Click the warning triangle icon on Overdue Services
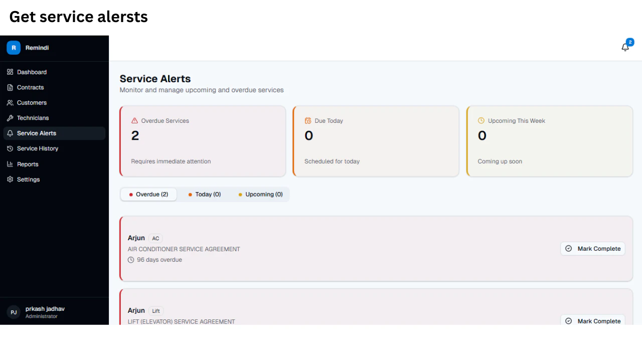Image resolution: width=642 pixels, height=361 pixels. pos(134,121)
